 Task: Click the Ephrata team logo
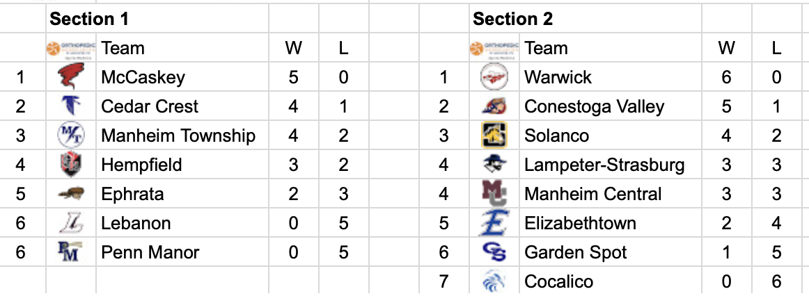71,194
